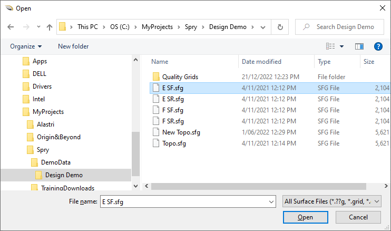Click the file icon for E SR.sfg
This screenshot has width=391, height=231.
156,99
